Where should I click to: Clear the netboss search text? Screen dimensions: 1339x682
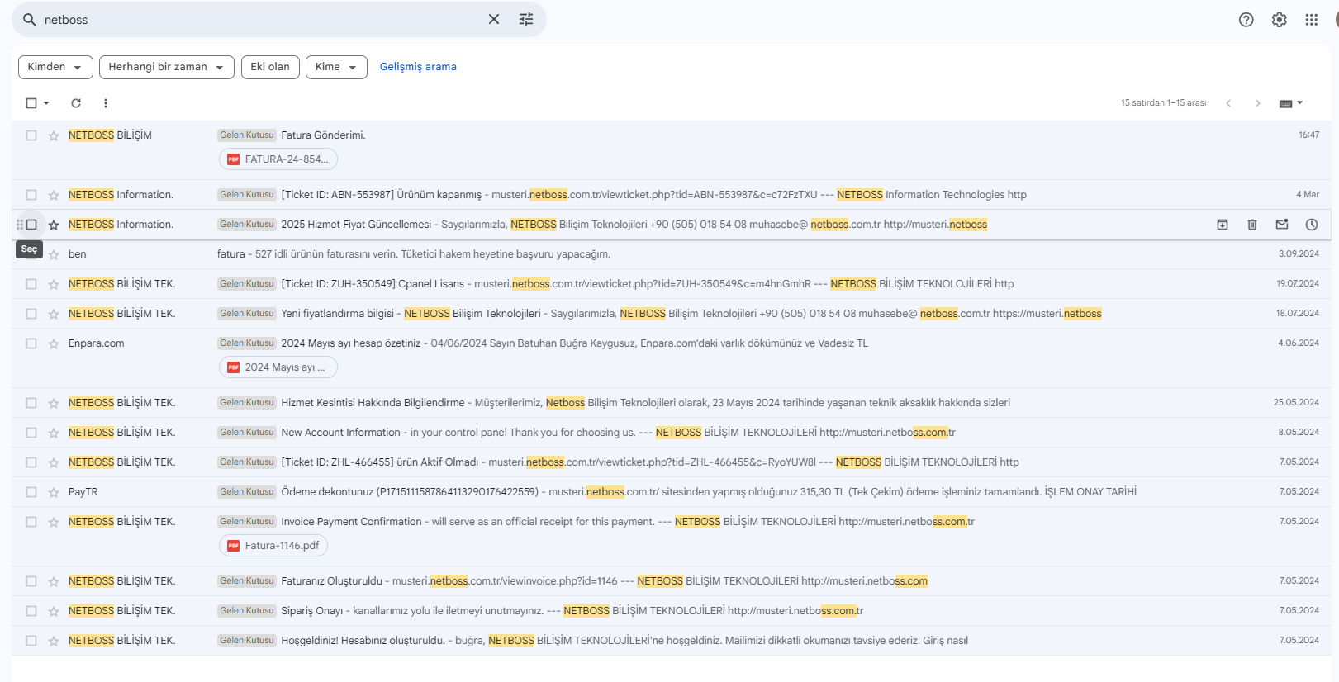tap(494, 19)
